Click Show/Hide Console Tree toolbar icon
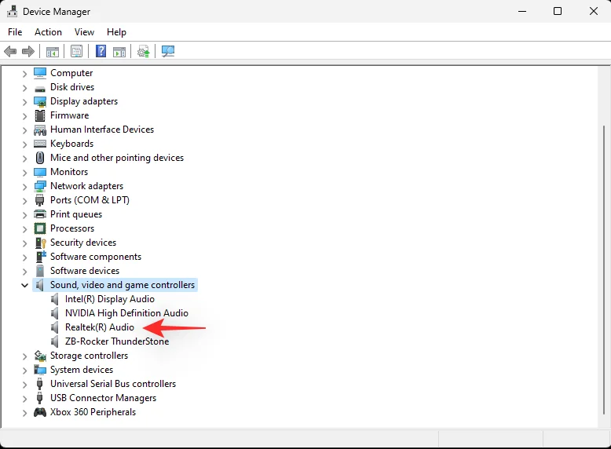Viewport: 611px width, 449px height. pyautogui.click(x=53, y=51)
